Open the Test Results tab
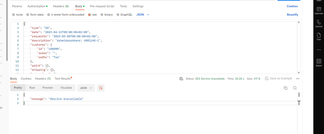 pos(63,79)
